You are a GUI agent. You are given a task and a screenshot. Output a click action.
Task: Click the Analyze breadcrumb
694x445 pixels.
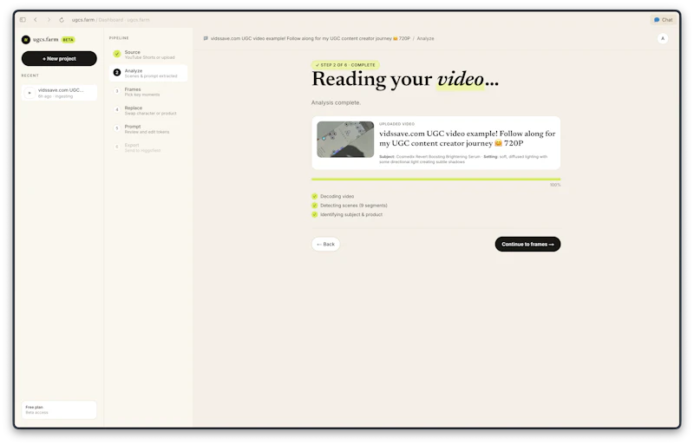click(x=425, y=38)
